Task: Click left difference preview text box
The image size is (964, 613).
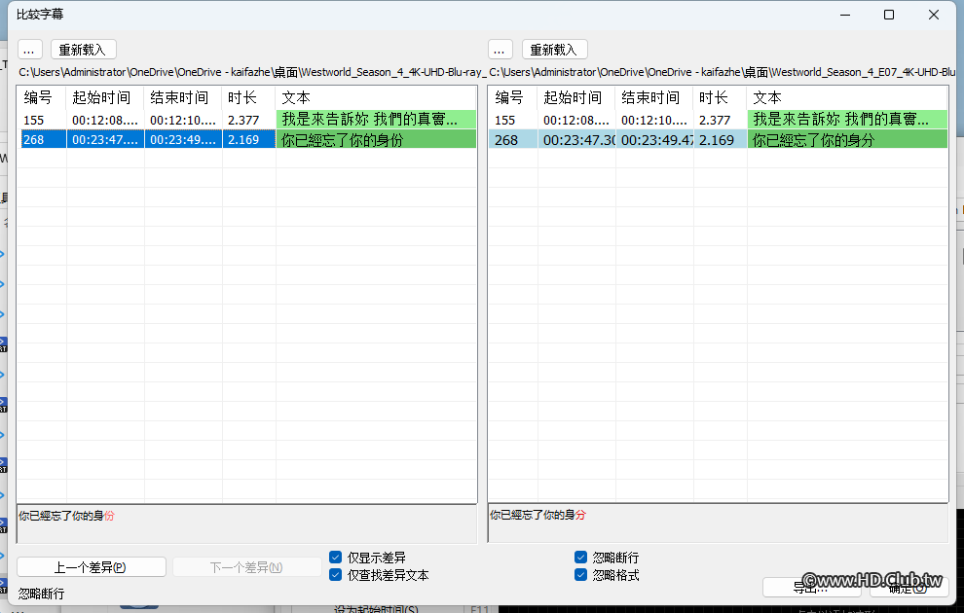Action: pyautogui.click(x=247, y=523)
